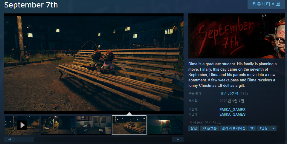Select the highlighted bench screenshot thumbnail
This screenshot has height=144, width=287.
coord(129,125)
